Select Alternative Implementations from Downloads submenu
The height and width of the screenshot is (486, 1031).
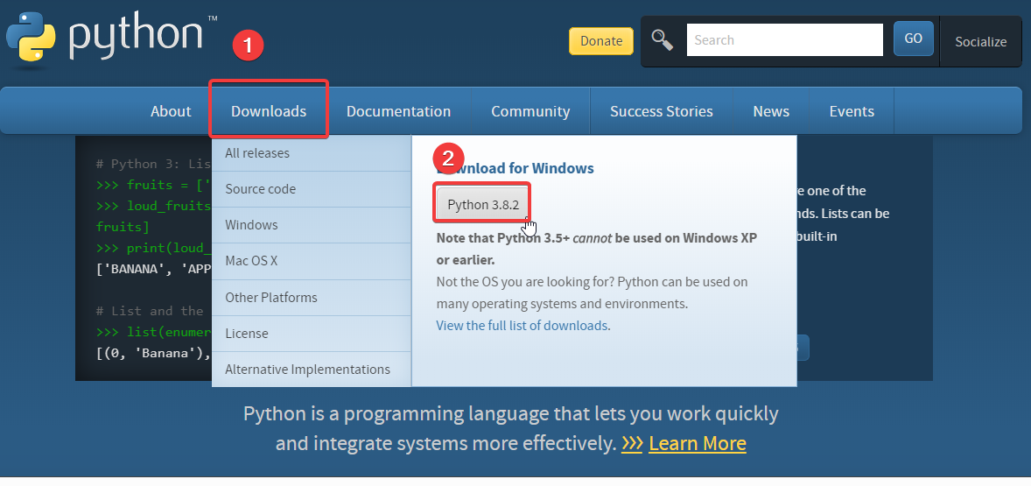click(x=312, y=370)
